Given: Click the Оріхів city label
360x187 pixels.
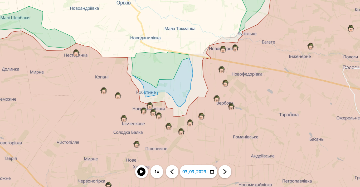Looking at the screenshot, I should point(124,3).
